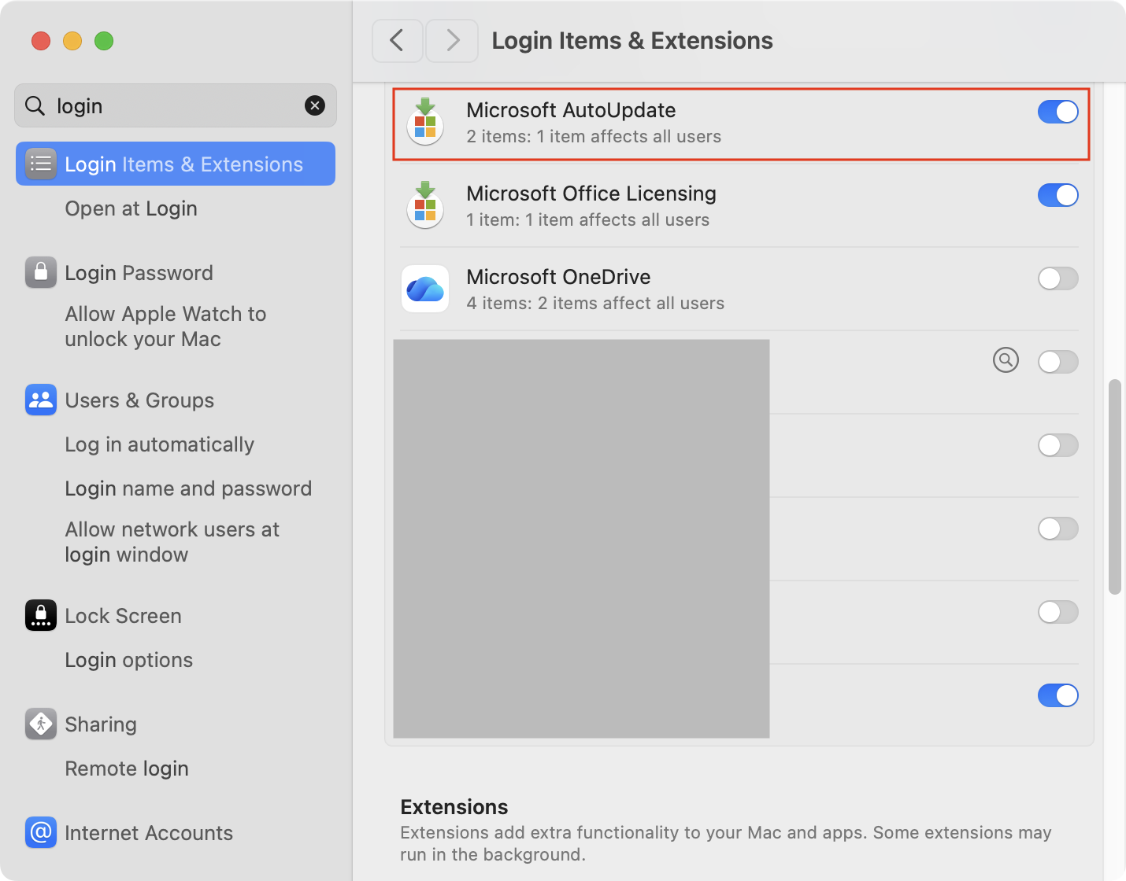
Task: Open Users & Groups settings
Action: [176, 400]
